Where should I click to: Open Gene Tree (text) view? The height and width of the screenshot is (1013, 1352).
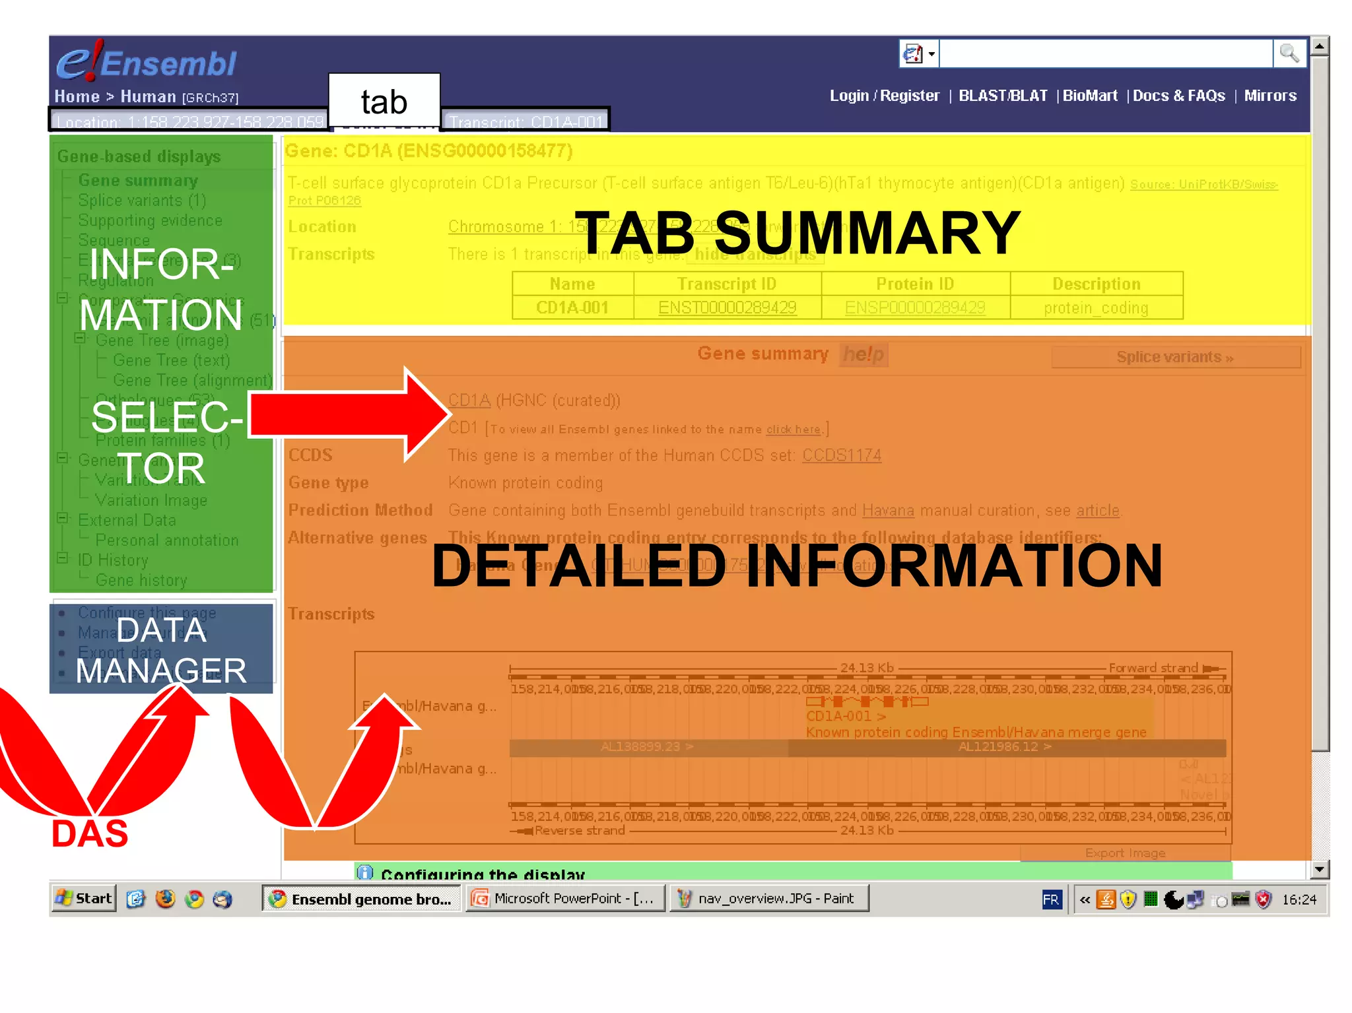point(171,360)
